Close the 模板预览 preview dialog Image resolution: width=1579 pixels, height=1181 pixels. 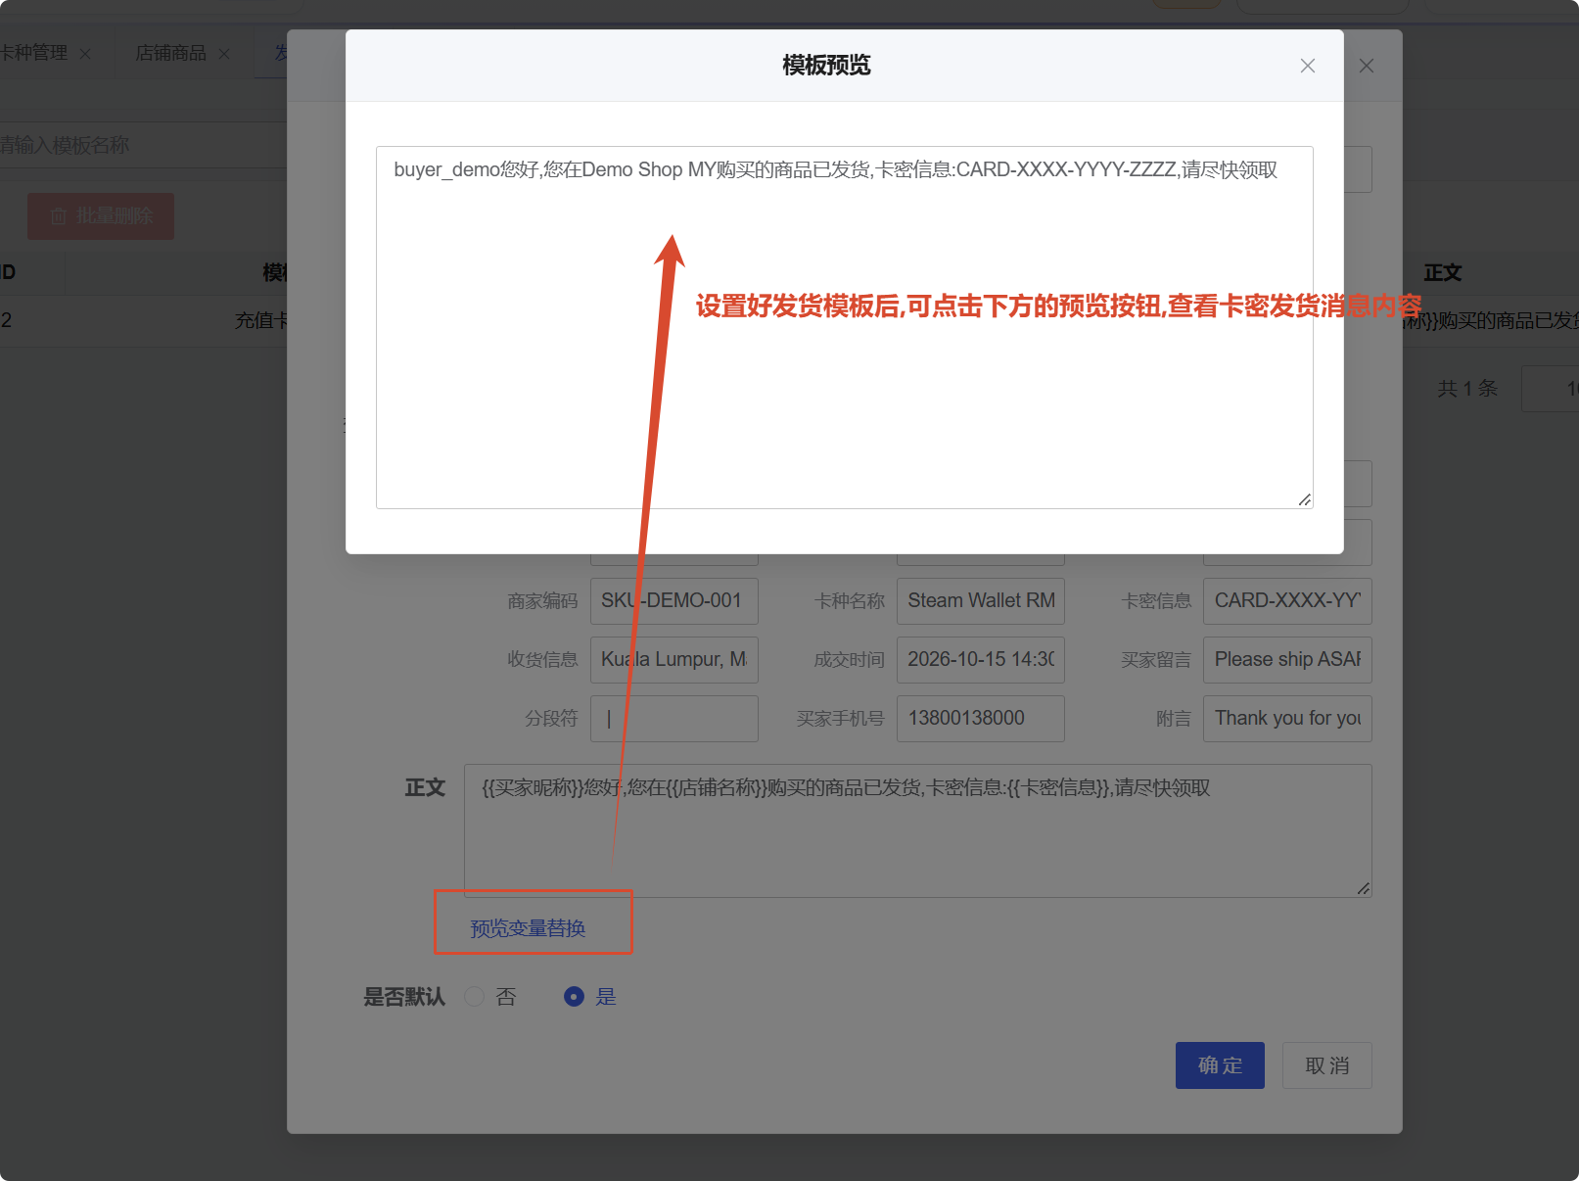1307,66
